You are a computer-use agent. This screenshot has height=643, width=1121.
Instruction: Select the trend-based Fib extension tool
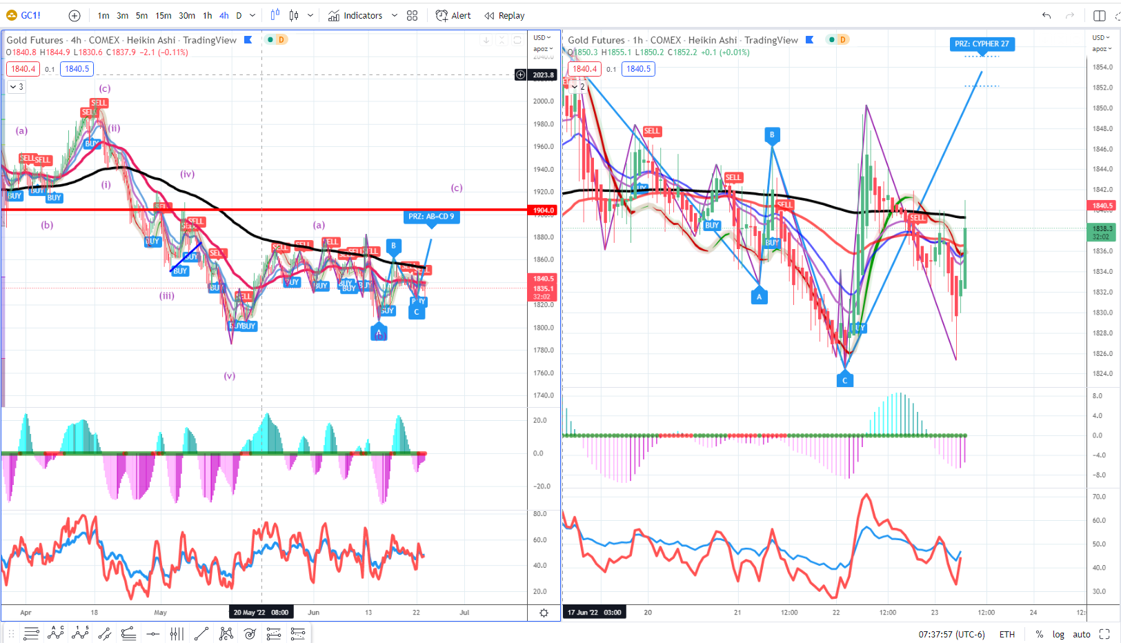(298, 633)
